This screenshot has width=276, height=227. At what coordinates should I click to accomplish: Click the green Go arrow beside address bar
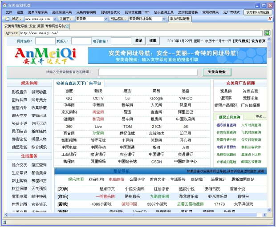click(x=267, y=33)
